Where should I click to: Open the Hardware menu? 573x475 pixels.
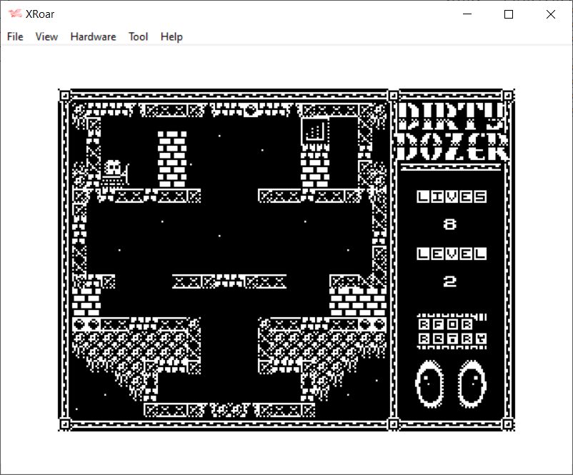pos(93,36)
